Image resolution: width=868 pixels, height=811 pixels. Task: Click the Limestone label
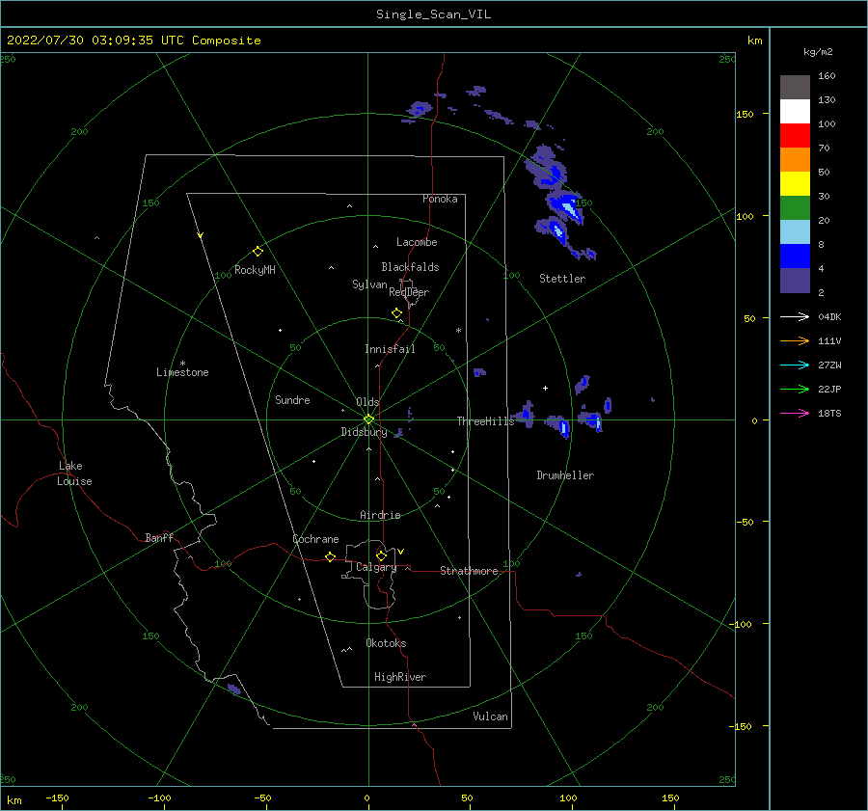coord(182,372)
